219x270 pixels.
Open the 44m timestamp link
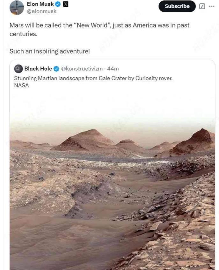click(x=113, y=69)
